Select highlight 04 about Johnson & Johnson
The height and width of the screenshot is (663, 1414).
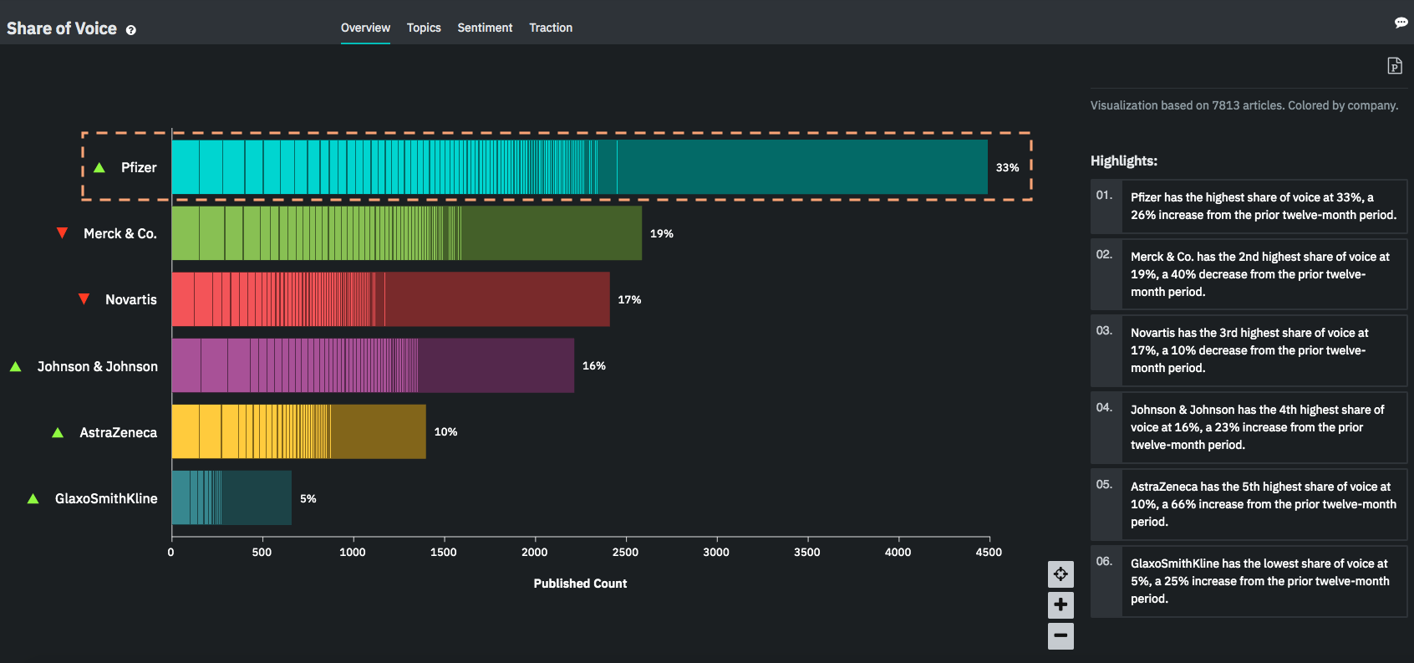click(1249, 427)
